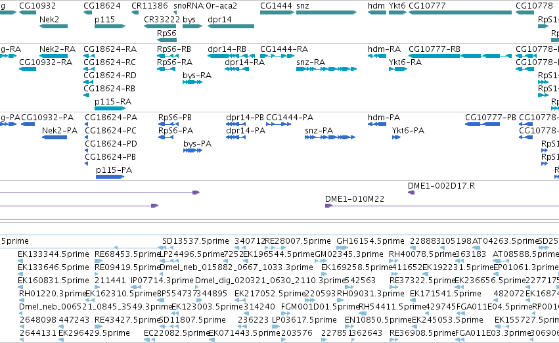This screenshot has width=559, height=343.
Task: Click the CR11386 gene label
Action: (x=150, y=6)
